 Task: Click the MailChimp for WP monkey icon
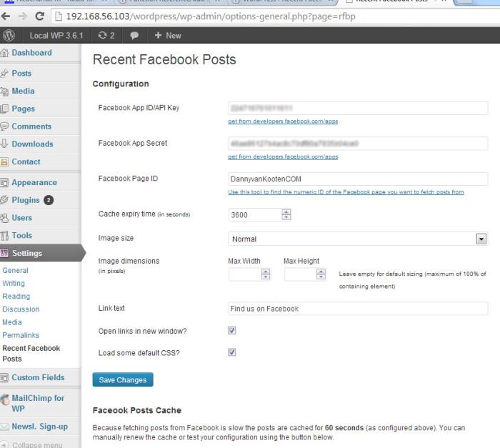click(5, 400)
